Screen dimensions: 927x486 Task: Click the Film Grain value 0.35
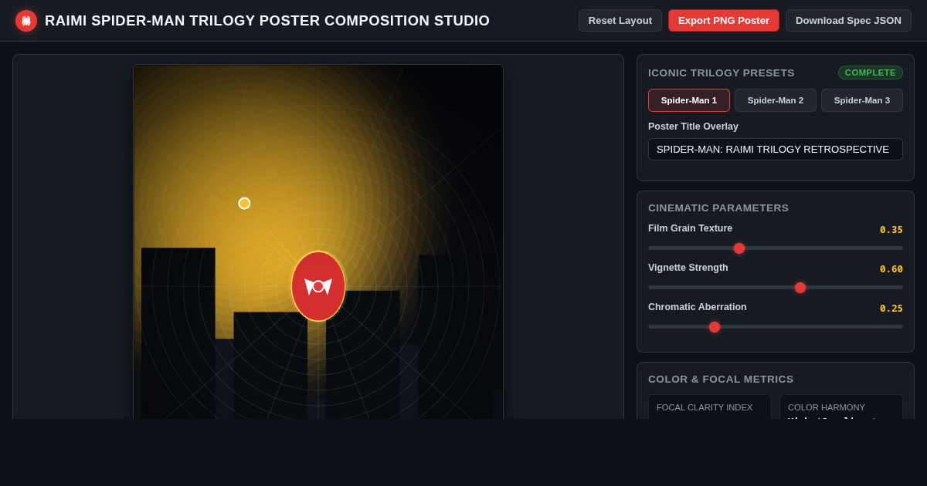coord(891,230)
